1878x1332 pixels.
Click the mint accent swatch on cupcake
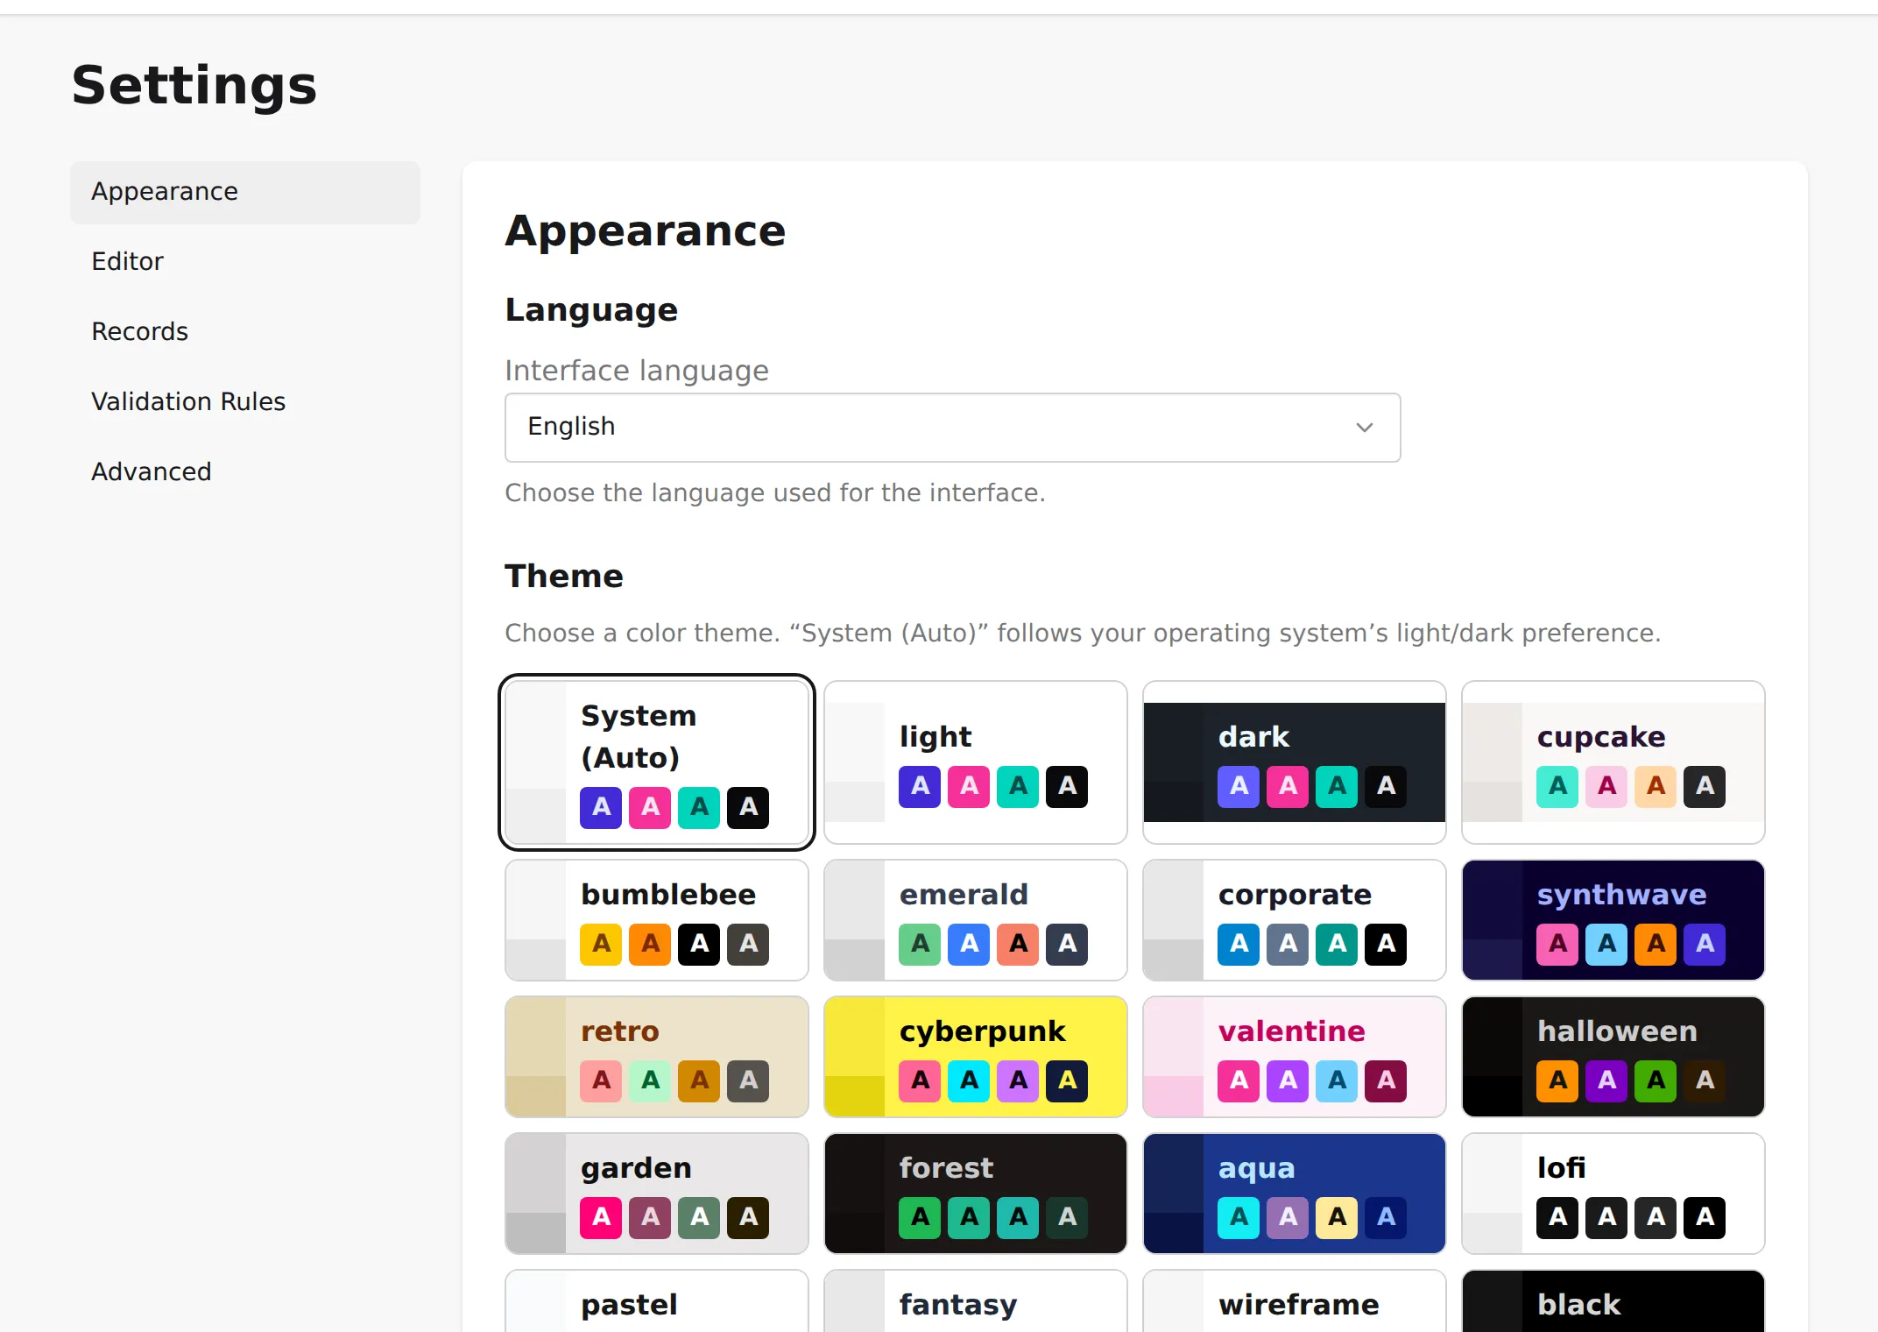[x=1557, y=786]
